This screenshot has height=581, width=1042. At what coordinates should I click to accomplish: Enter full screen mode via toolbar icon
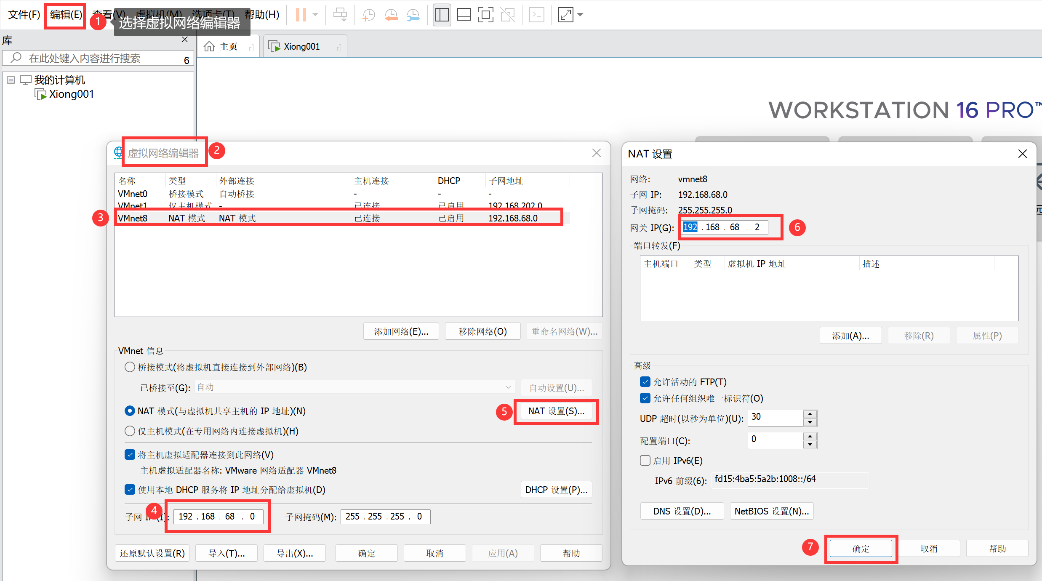(485, 15)
